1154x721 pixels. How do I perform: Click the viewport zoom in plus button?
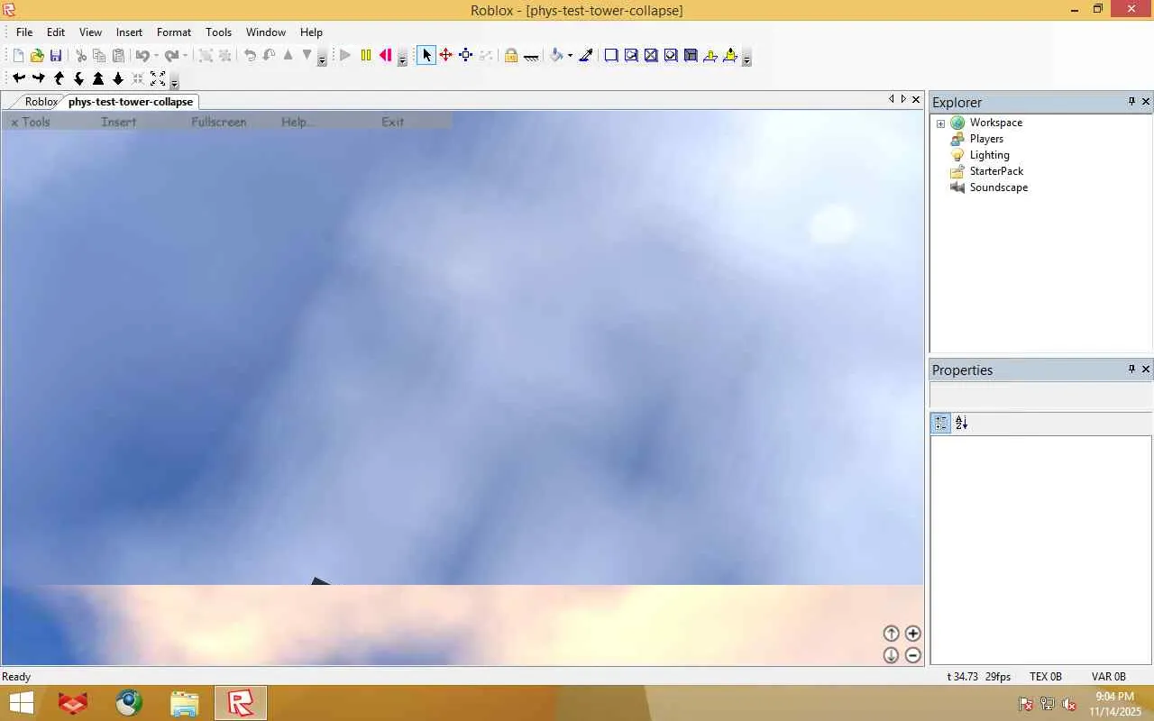point(913,634)
